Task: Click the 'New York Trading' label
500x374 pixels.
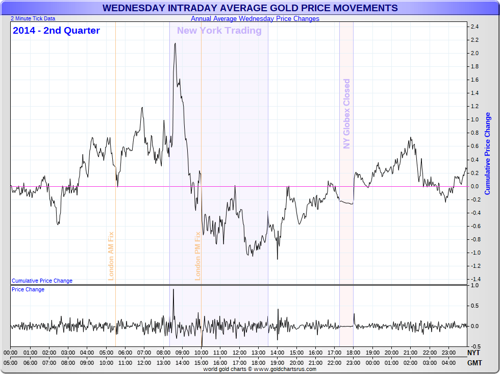Action: (219, 30)
